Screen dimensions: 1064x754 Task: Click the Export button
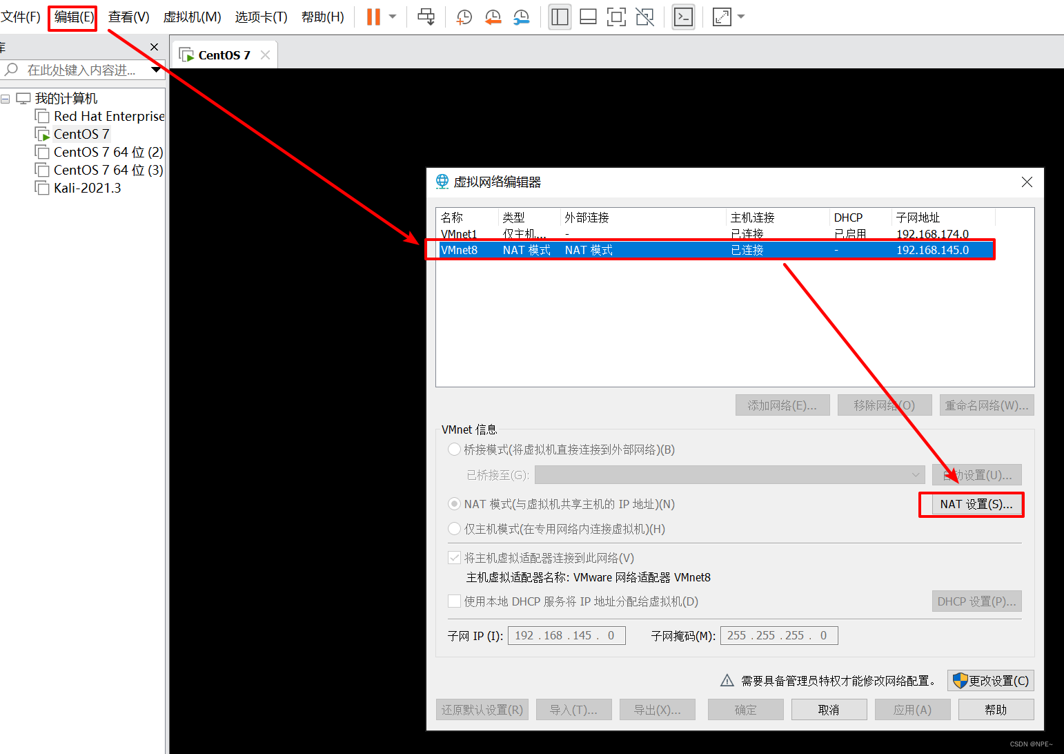(658, 710)
